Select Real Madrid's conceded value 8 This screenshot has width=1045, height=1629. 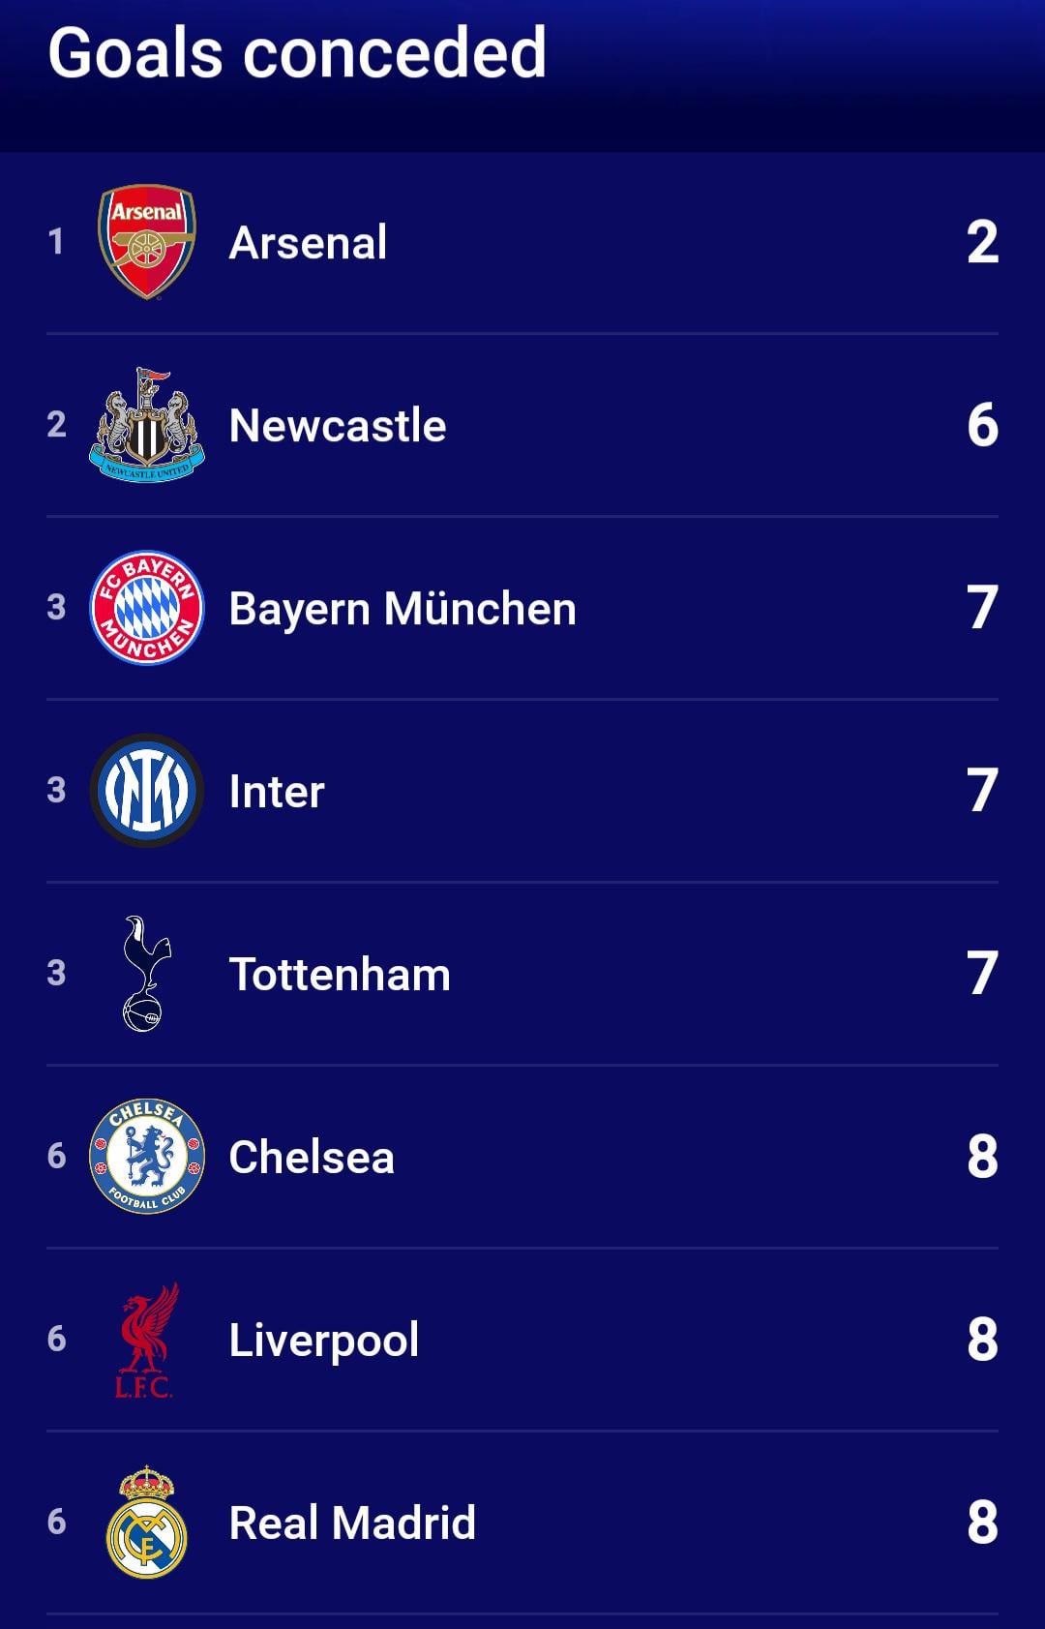tap(982, 1523)
